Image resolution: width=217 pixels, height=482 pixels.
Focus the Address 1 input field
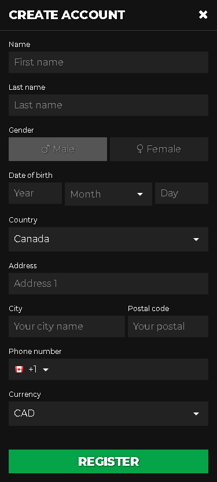tap(108, 283)
